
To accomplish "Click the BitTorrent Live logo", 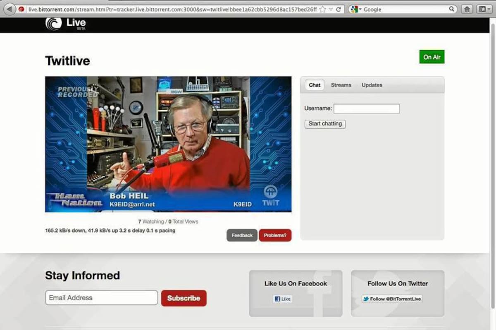I will click(66, 24).
